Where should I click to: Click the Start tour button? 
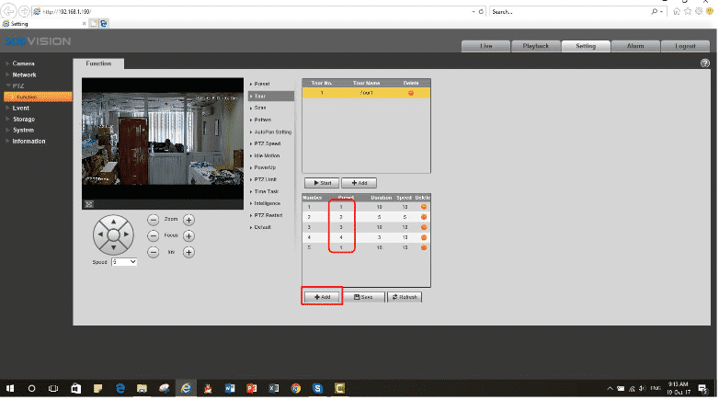point(321,183)
